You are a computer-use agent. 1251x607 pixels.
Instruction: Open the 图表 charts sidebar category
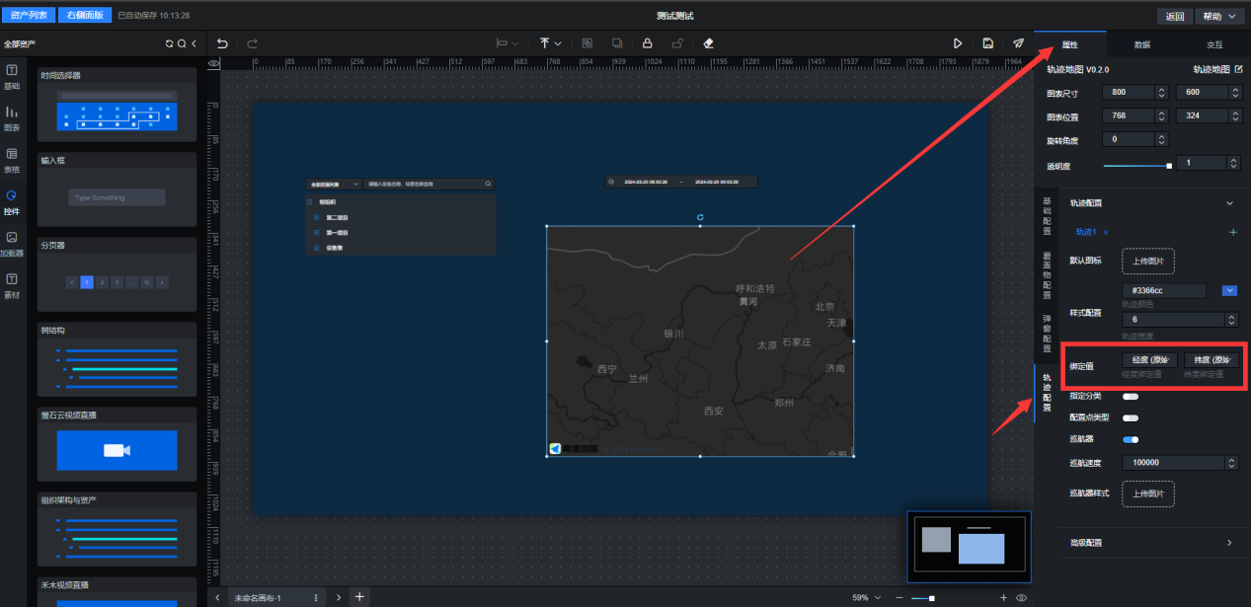pos(12,117)
